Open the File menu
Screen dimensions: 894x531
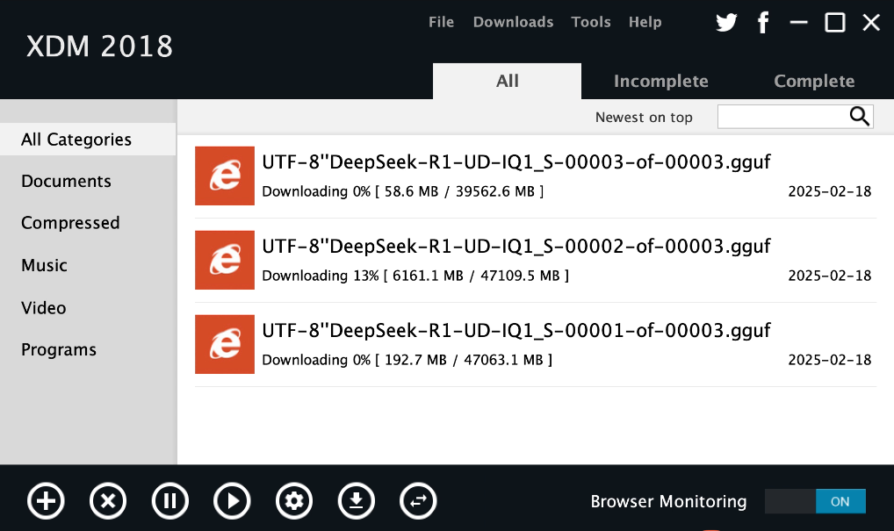click(x=441, y=22)
